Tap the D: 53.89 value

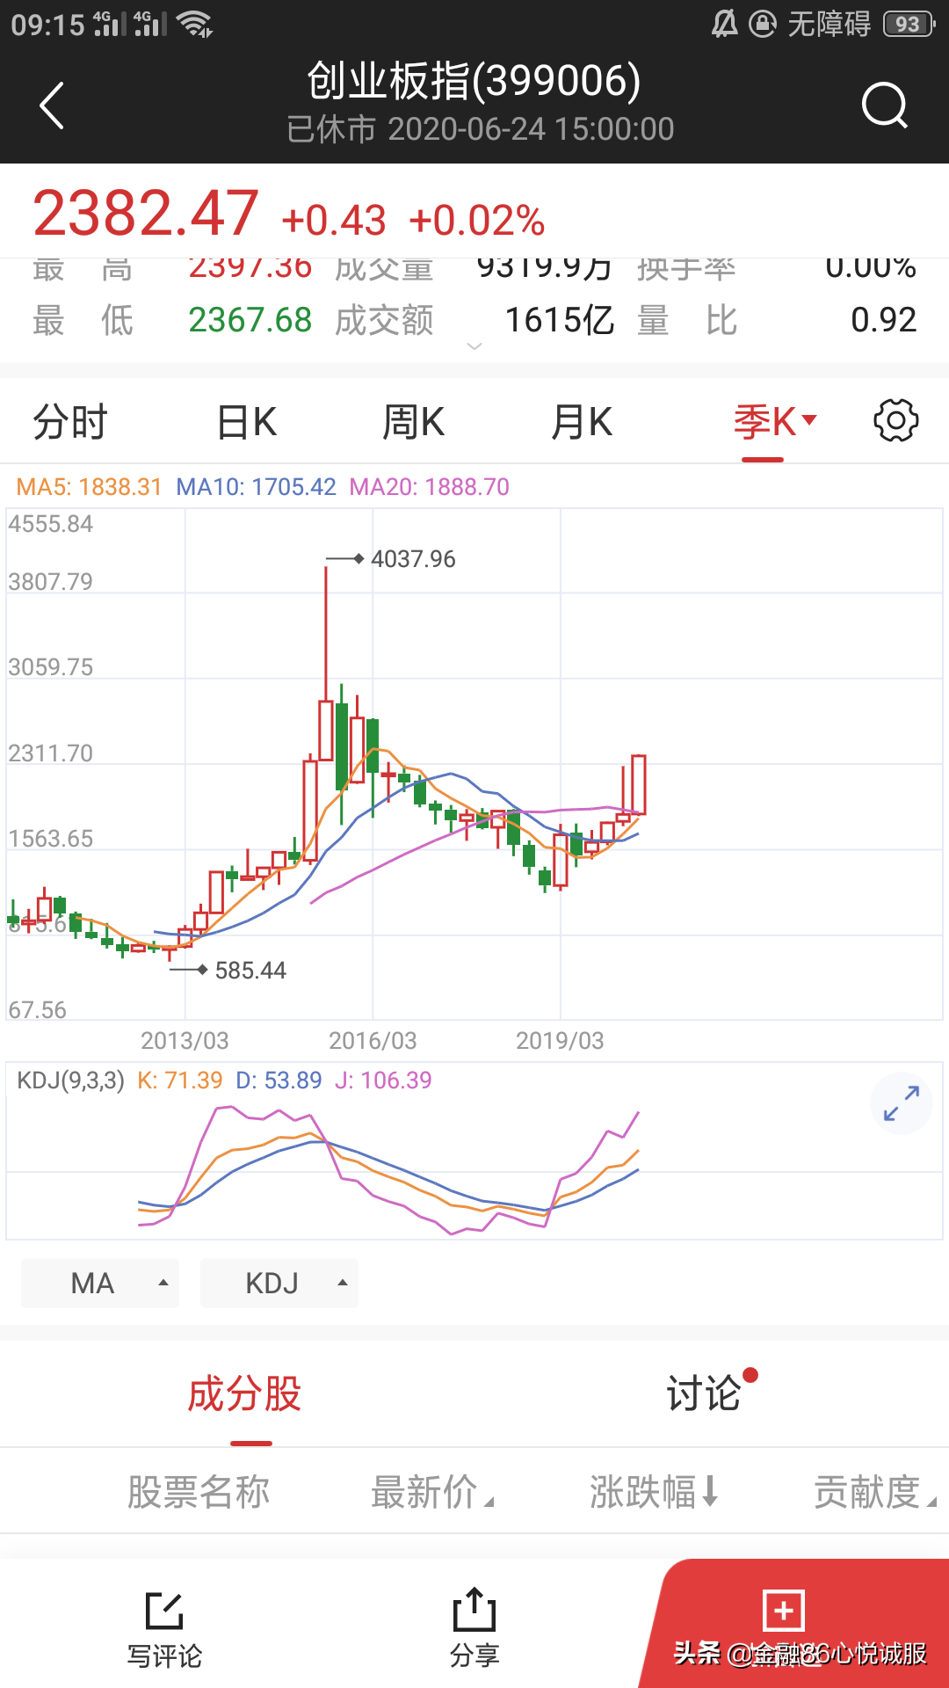point(279,1080)
